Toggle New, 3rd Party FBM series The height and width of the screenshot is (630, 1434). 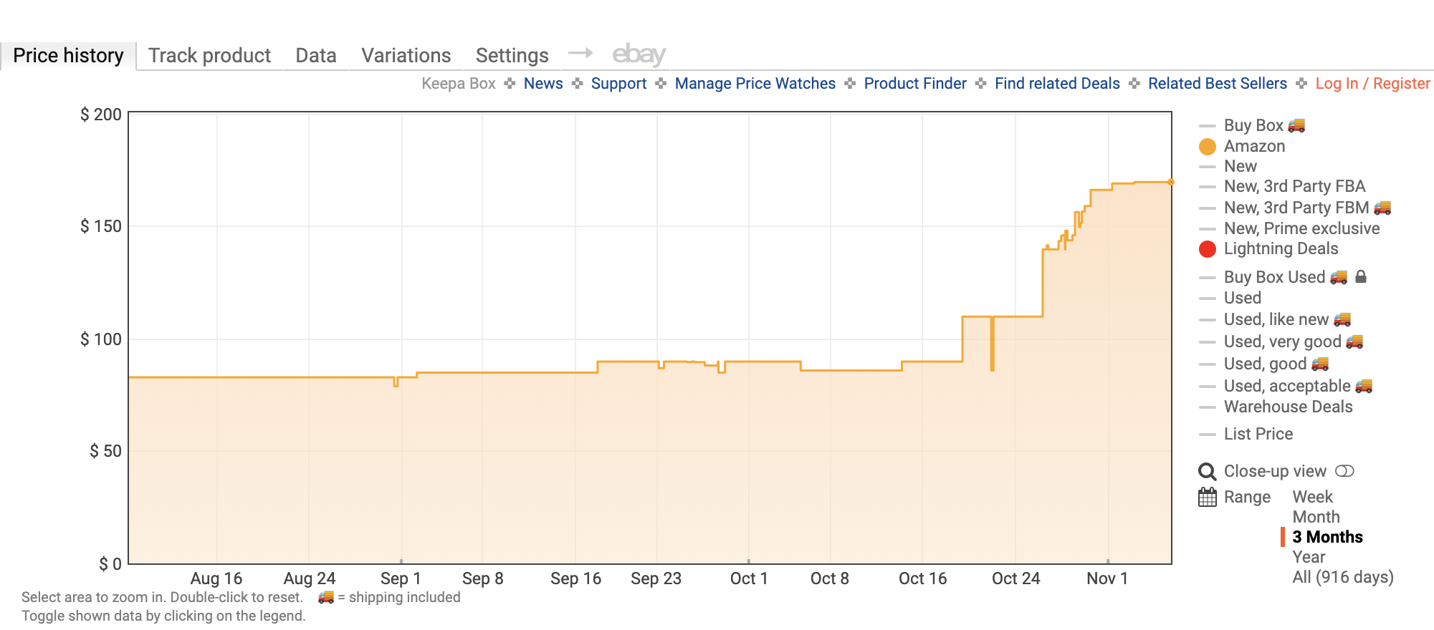tap(1296, 208)
